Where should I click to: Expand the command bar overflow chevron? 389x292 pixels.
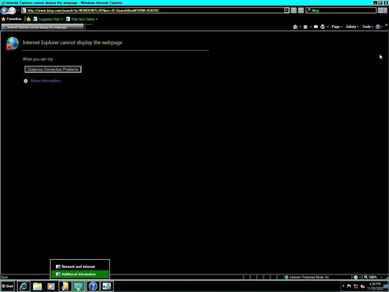pos(386,25)
